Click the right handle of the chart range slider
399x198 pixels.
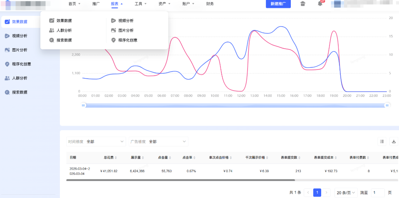tap(387, 105)
